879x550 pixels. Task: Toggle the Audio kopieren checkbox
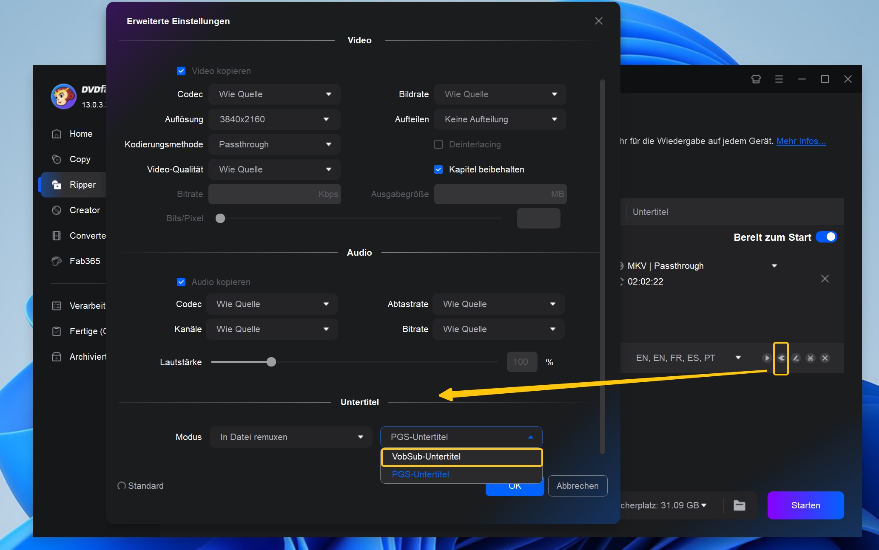click(181, 282)
